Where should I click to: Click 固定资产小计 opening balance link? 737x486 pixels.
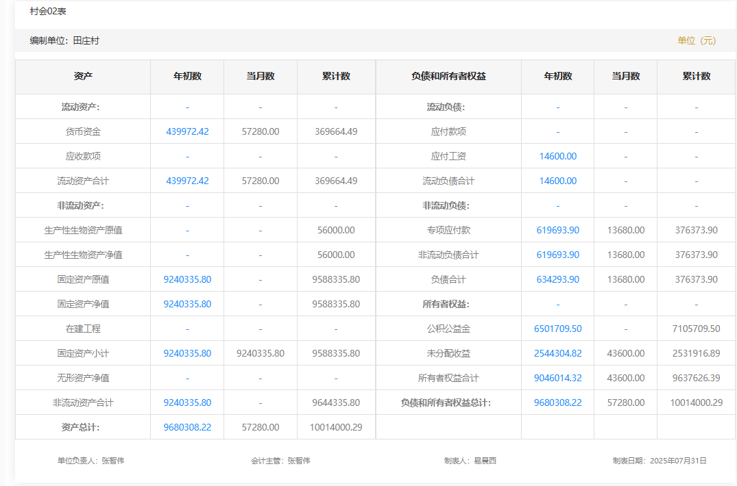pos(187,353)
